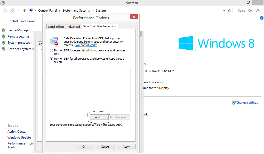
Task: Expand chevron before Control Panel breadcrumb
Action: click(x=35, y=11)
